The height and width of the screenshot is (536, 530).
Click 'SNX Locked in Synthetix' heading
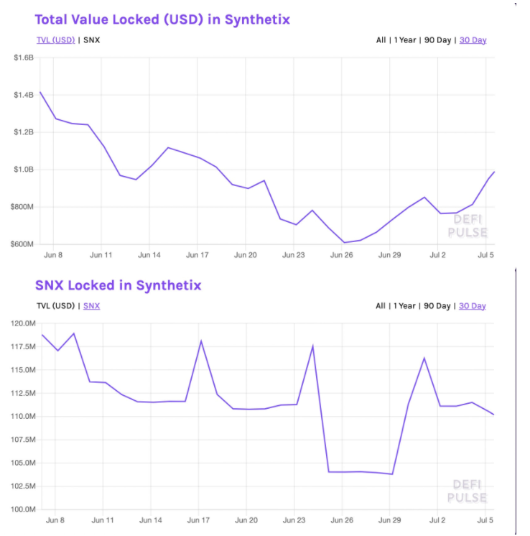click(x=118, y=285)
